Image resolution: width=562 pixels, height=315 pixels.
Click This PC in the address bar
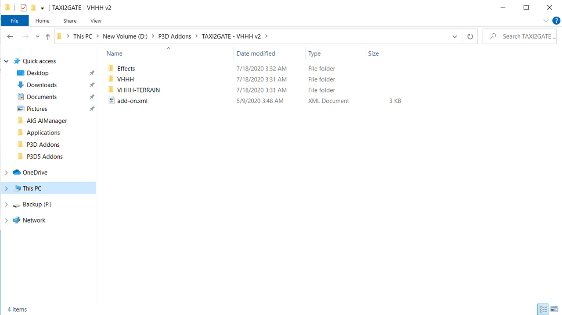tap(83, 36)
